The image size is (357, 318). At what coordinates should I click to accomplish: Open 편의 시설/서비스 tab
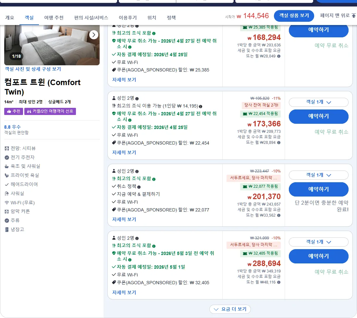pyautogui.click(x=91, y=18)
